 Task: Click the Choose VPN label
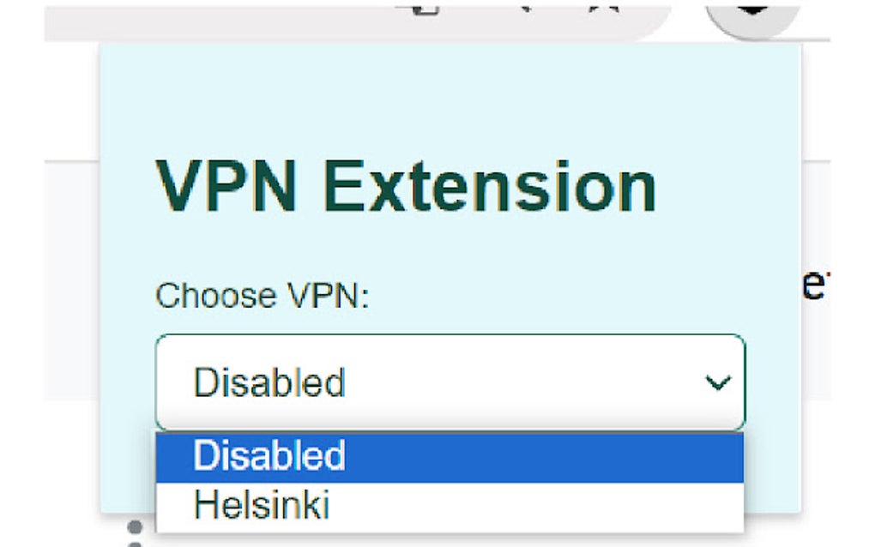[x=262, y=295]
